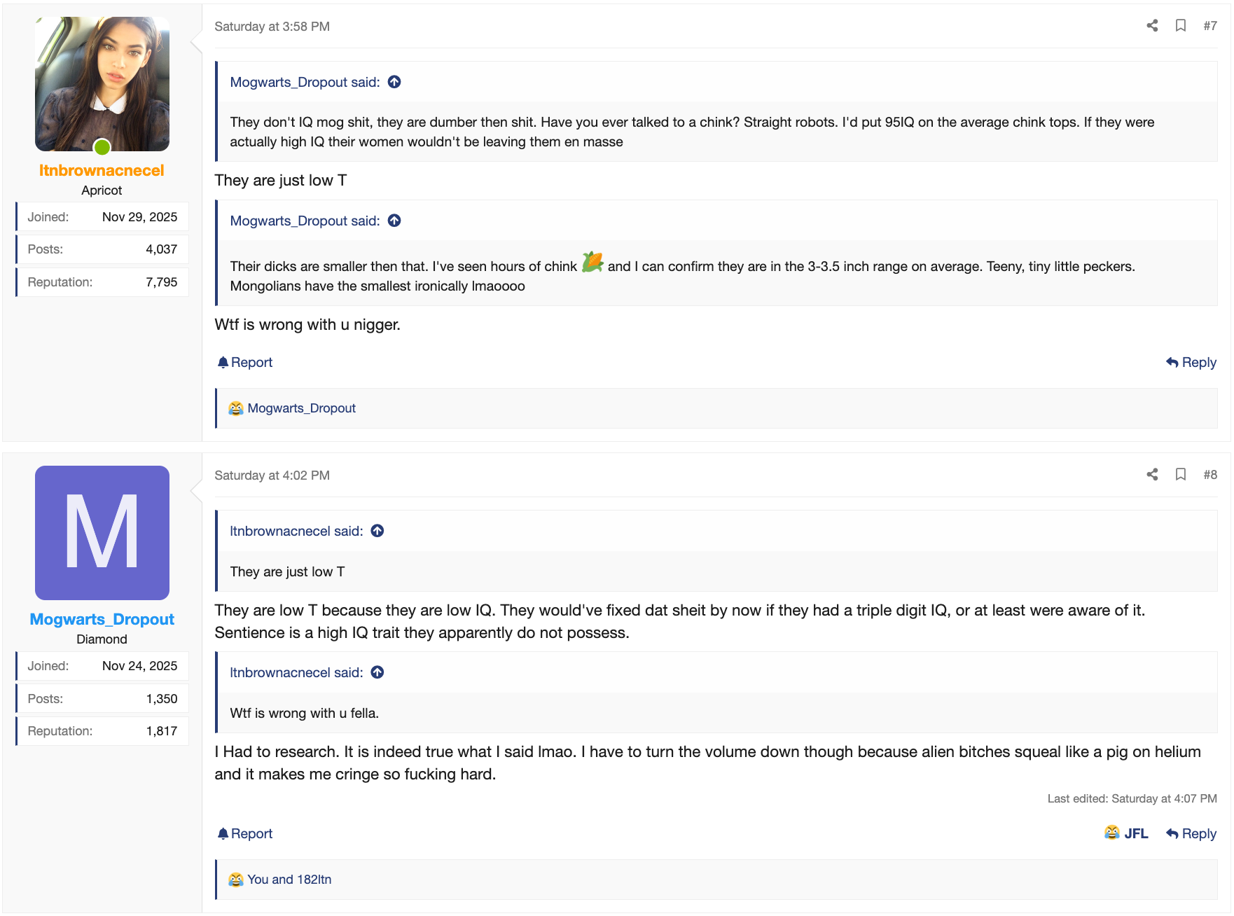Click the purple M avatar of Mogwarts_Dropout
The width and height of the screenshot is (1234, 916).
[102, 533]
